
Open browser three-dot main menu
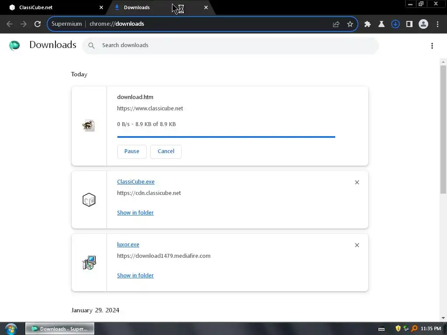[x=437, y=24]
